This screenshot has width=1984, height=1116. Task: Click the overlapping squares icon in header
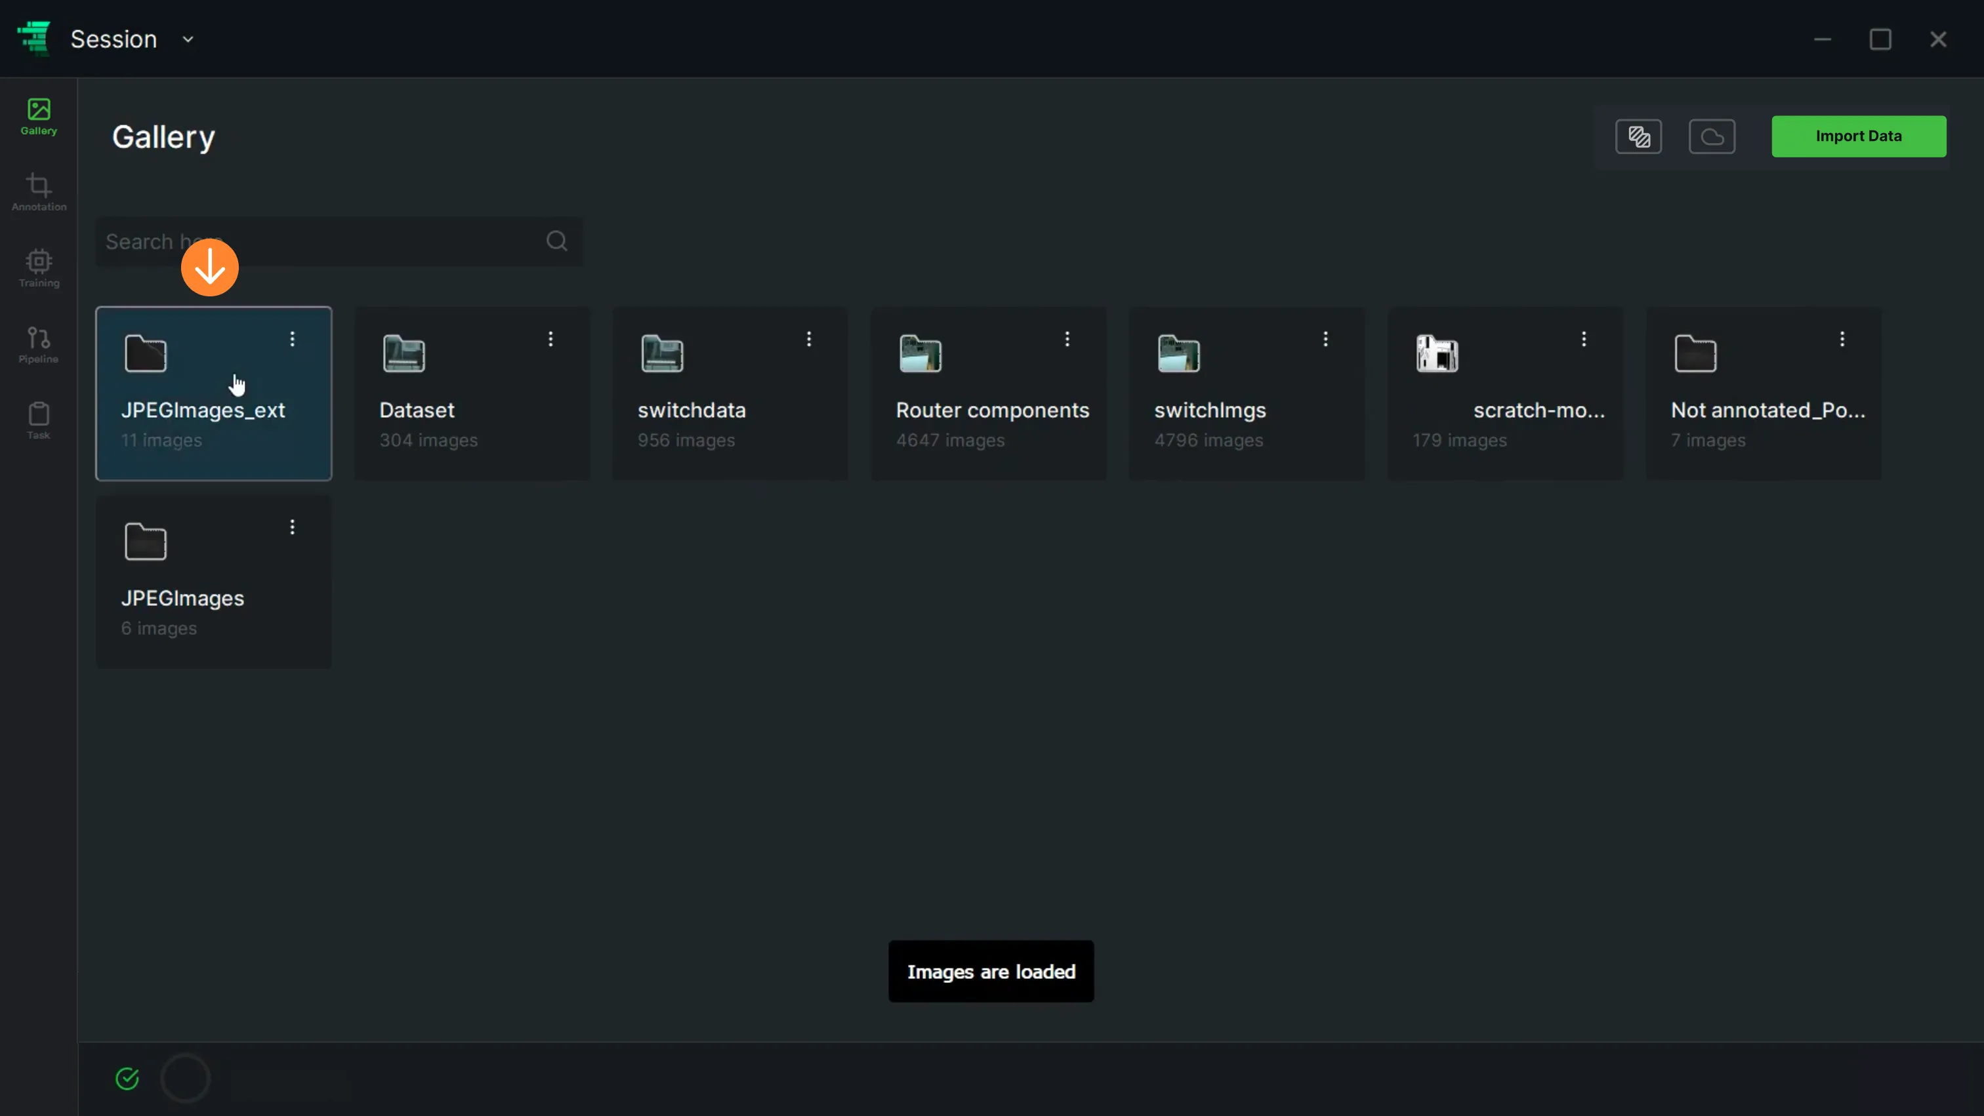click(x=1638, y=137)
